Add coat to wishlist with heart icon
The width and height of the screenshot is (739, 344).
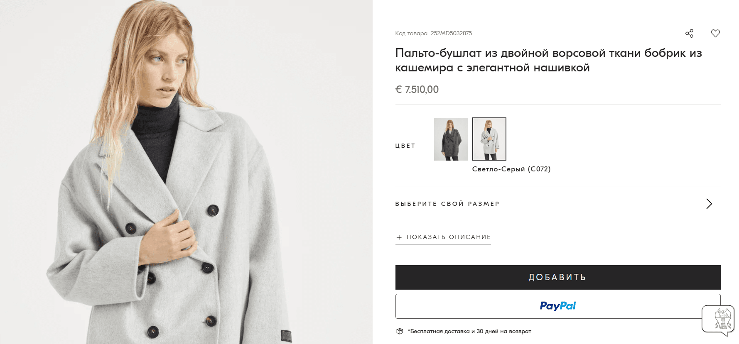pos(715,34)
